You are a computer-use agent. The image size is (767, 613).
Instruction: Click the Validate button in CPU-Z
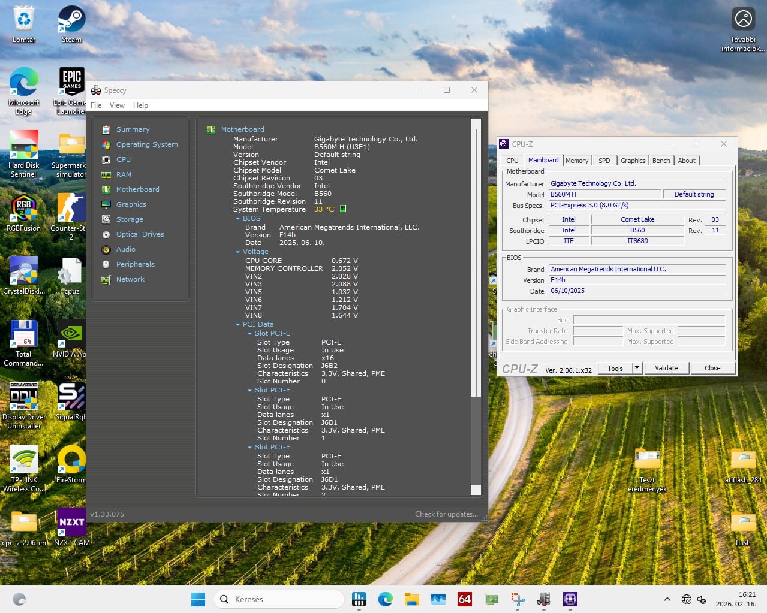coord(666,368)
